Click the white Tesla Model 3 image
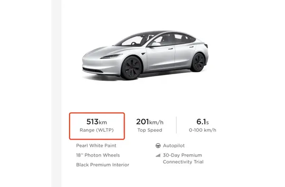The image size is (285, 187). point(145,55)
